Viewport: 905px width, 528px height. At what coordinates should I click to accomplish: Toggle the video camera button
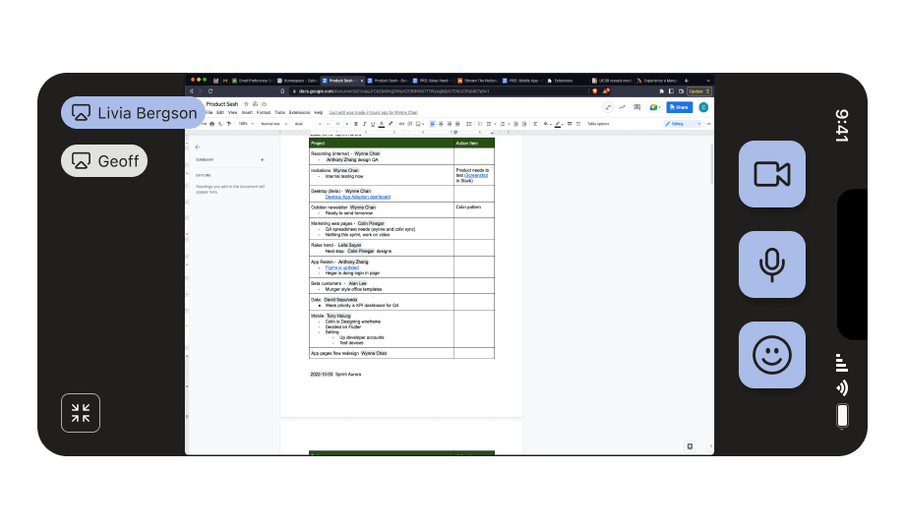[771, 174]
